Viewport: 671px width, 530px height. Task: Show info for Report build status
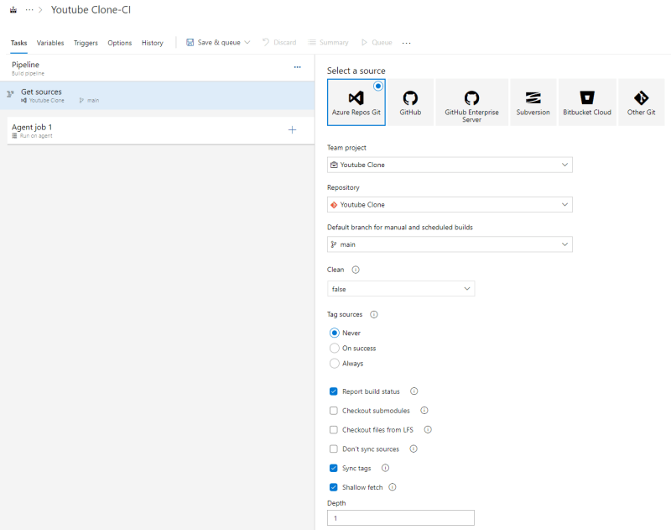click(414, 391)
